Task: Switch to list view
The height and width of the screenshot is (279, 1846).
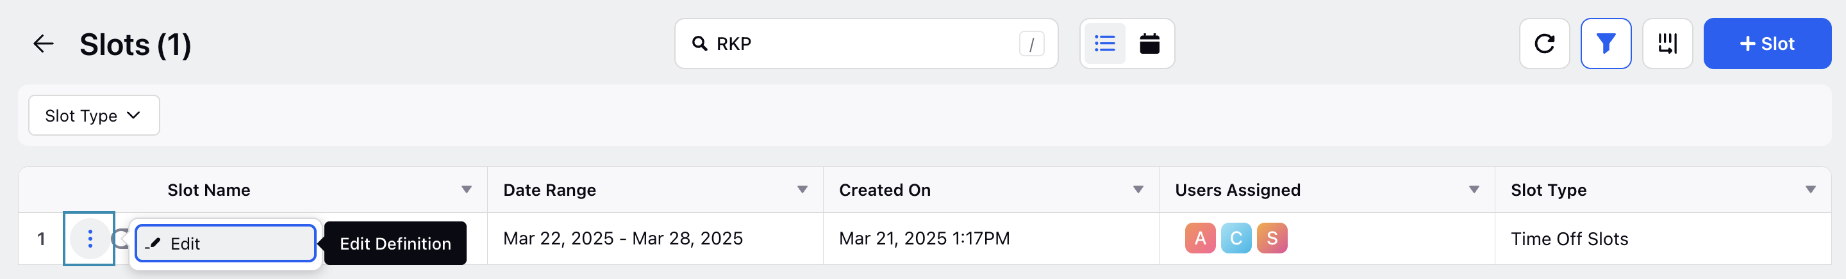Action: (1104, 44)
